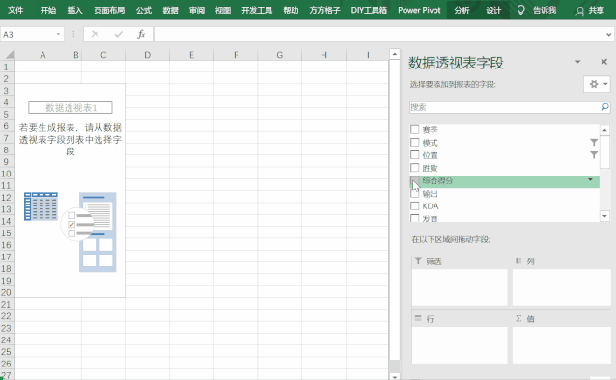This screenshot has width=616, height=380.
Task: Click the 筛选 area box
Action: tap(460, 287)
